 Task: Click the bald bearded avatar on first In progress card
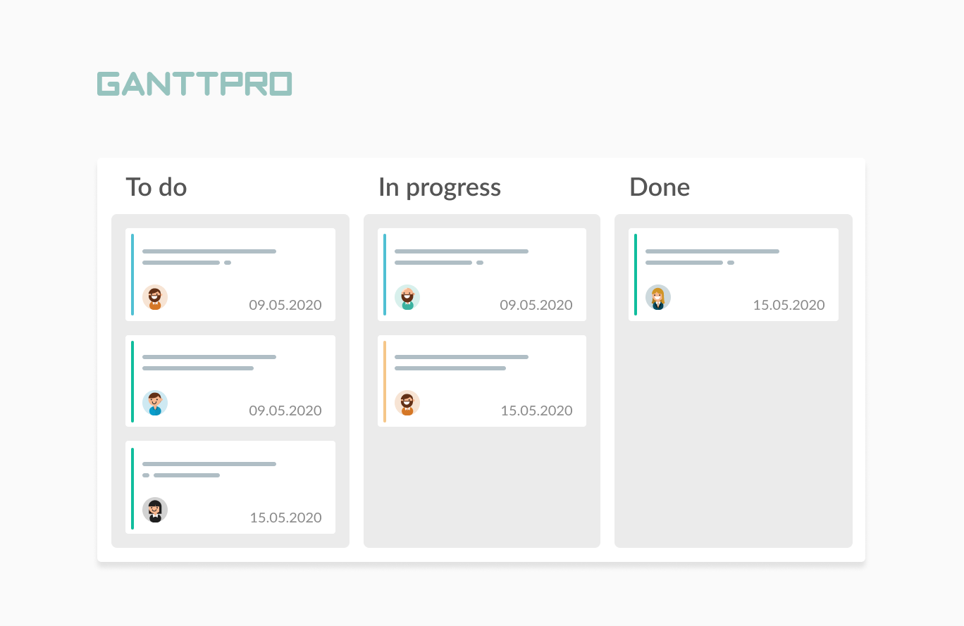[x=407, y=297]
